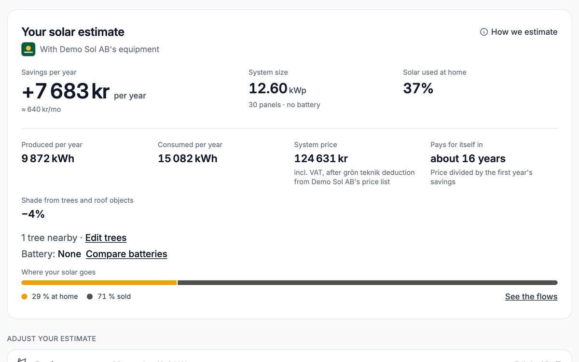This screenshot has height=362, width=579.
Task: Click the '29 % at home' legend label
Action: point(55,296)
